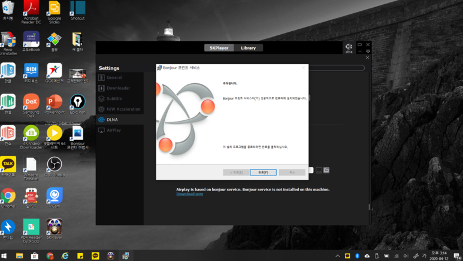Click the Bluetooth icon in the system tray

[357, 256]
